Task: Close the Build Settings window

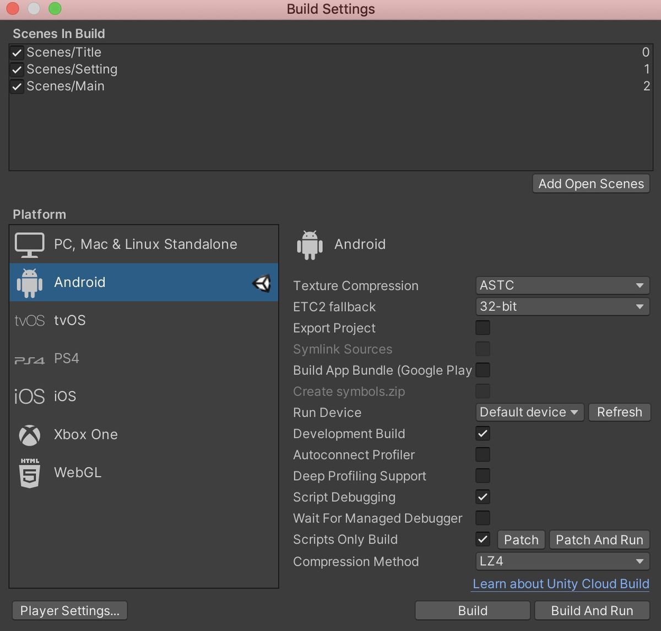Action: click(x=12, y=9)
